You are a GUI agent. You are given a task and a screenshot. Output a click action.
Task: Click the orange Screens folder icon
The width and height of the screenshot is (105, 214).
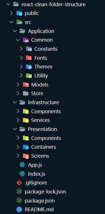[26, 156]
